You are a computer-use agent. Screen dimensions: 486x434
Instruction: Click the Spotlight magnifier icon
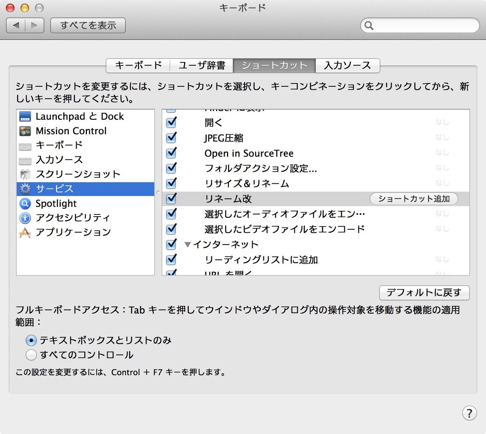[25, 203]
